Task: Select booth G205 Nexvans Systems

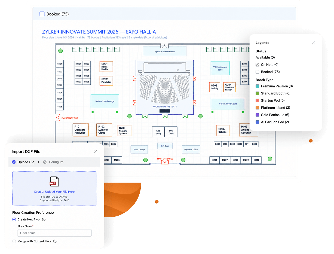Action: point(124,131)
